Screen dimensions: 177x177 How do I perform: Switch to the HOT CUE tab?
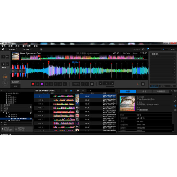(x=163, y=86)
